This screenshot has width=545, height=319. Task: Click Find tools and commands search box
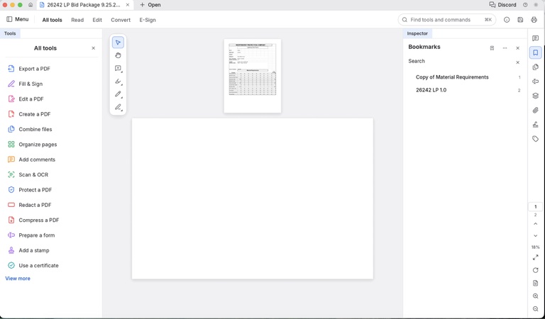[447, 20]
